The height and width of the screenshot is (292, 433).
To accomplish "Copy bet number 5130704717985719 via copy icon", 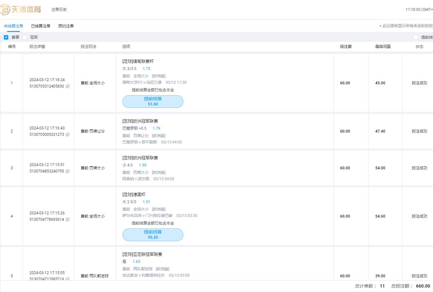I will coord(68,279).
